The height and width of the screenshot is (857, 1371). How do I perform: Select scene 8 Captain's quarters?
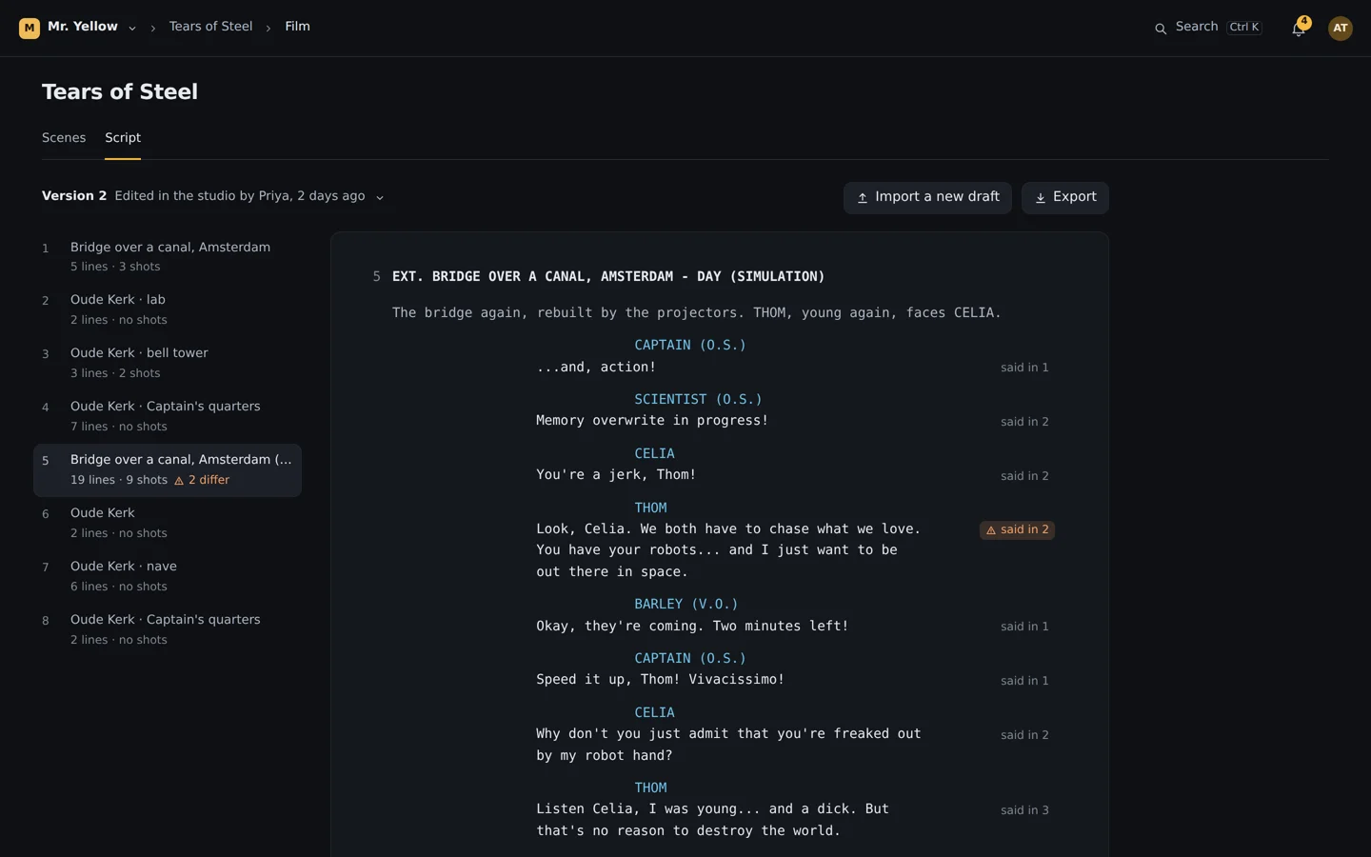(168, 629)
